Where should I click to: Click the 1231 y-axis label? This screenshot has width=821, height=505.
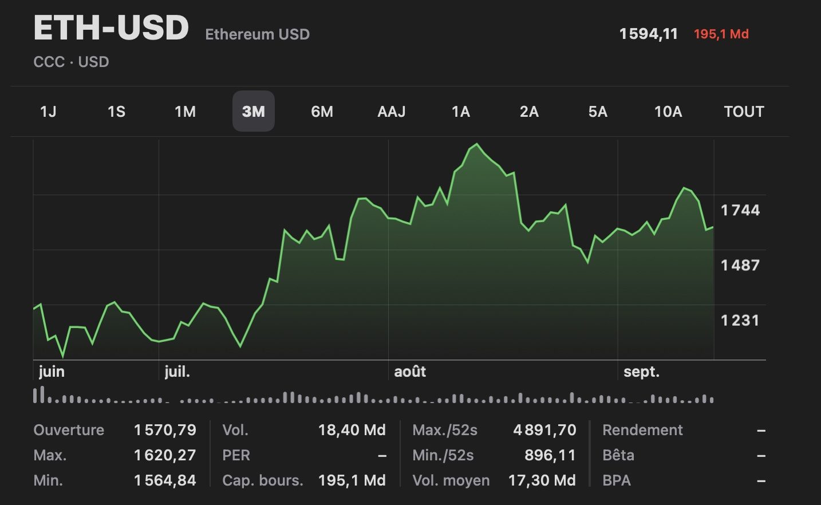(x=740, y=320)
